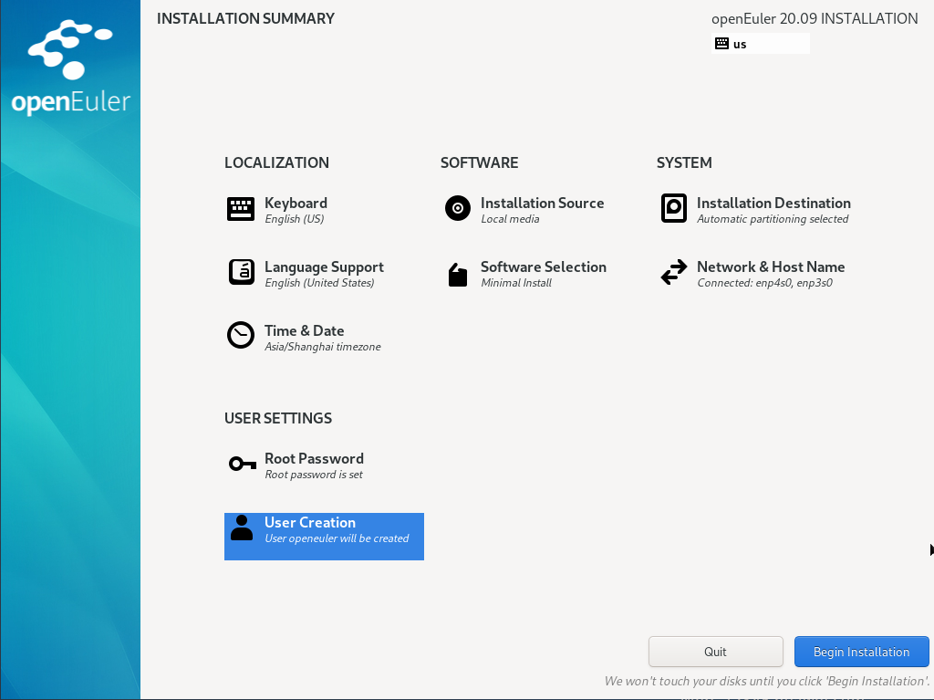Screen dimensions: 934x700
Task: Click the Network & Host Name arrows icon
Action: tap(673, 273)
